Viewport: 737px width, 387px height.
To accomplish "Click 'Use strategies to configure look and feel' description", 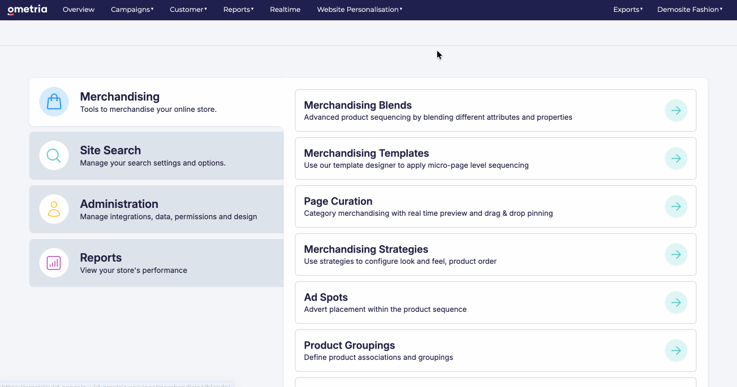I will 400,262.
